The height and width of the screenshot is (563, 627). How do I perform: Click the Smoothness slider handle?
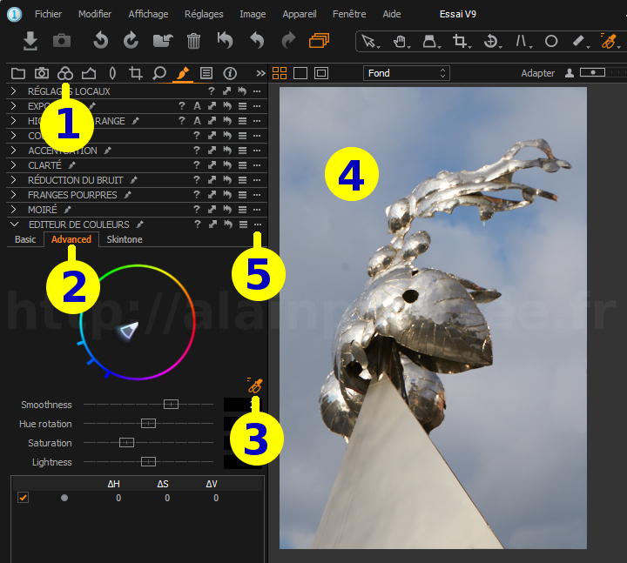pyautogui.click(x=172, y=405)
